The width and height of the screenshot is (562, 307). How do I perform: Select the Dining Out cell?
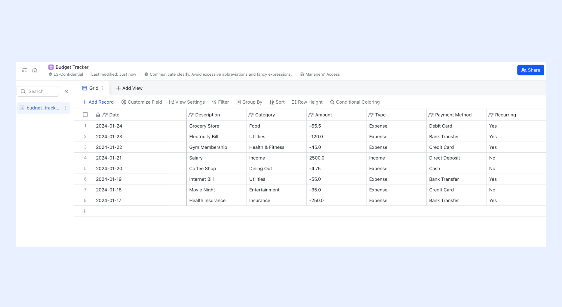[276, 169]
